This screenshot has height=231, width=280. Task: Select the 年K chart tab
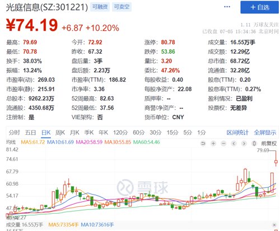point(103,133)
